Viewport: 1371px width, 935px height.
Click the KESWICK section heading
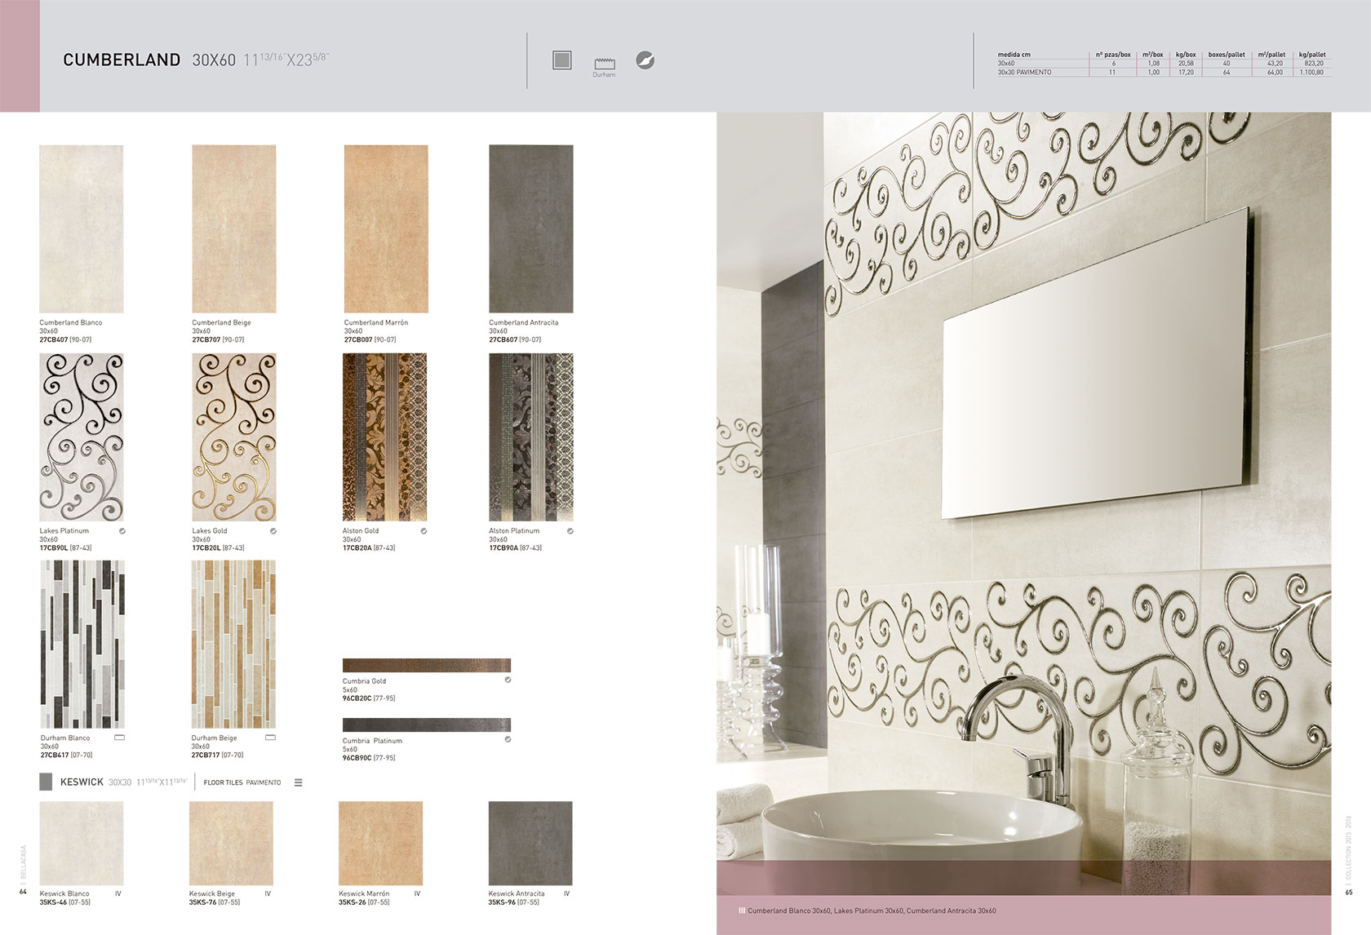tap(82, 782)
